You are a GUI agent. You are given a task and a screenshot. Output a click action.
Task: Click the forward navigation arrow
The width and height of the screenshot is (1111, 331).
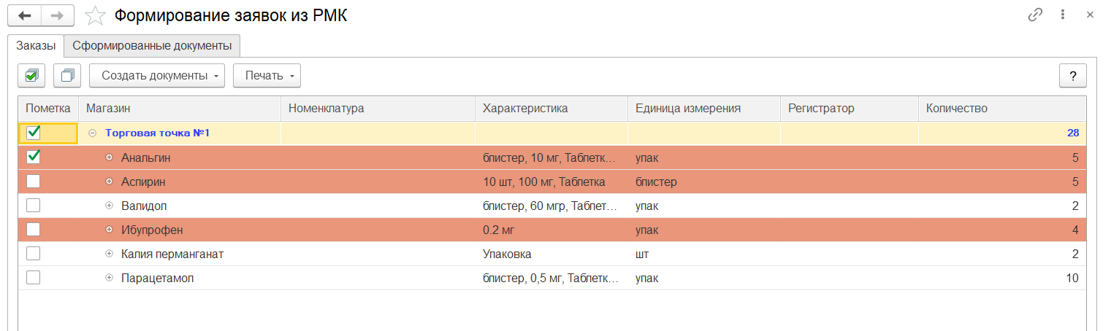(x=57, y=15)
